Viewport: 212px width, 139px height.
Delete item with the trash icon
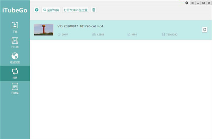click(94, 10)
